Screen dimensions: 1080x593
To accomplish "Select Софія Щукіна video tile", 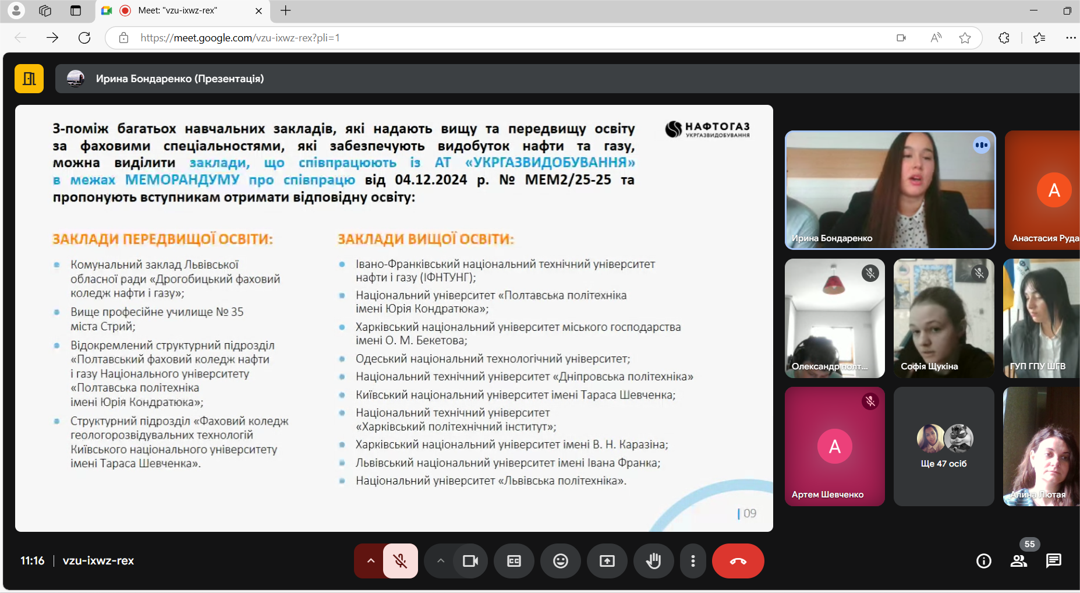I will (x=944, y=319).
